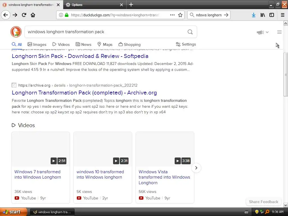Open on-screen keyboard icon in taskbar

point(246,212)
